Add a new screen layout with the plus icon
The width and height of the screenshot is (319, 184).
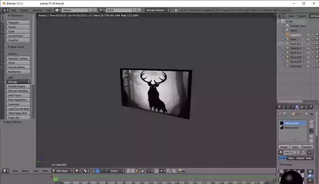point(90,10)
